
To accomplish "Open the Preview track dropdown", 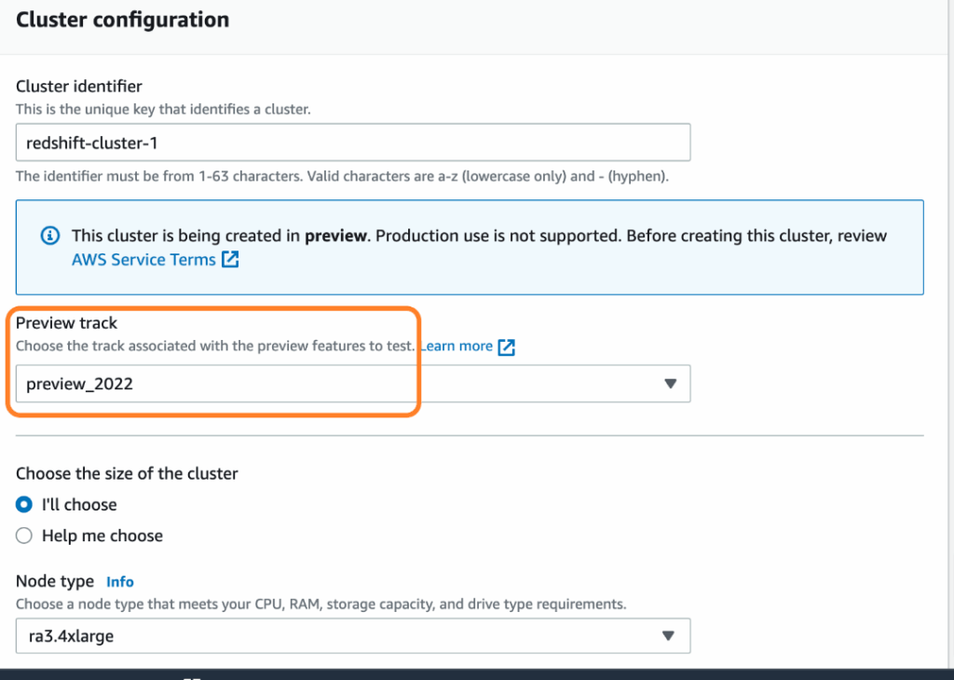I will (x=353, y=384).
